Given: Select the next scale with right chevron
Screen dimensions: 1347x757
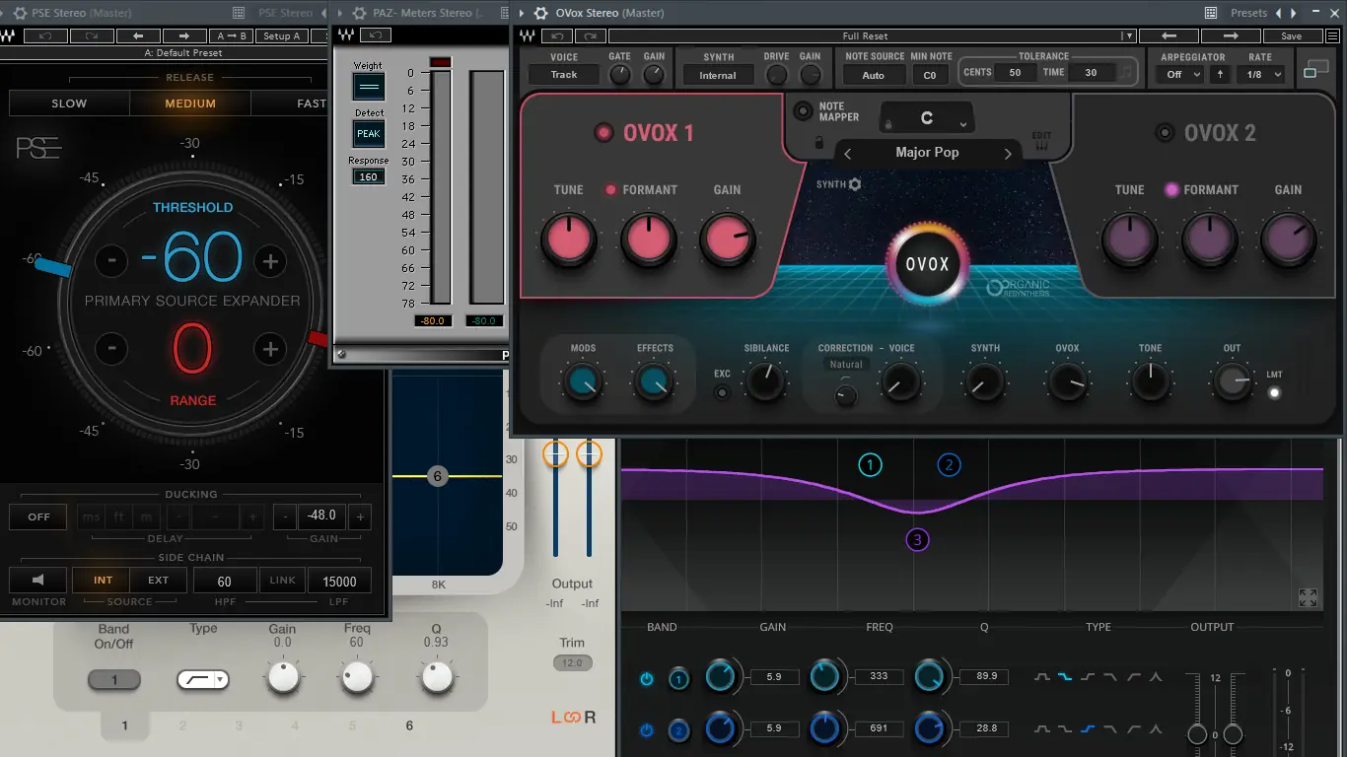Looking at the screenshot, I should click(x=1007, y=154).
